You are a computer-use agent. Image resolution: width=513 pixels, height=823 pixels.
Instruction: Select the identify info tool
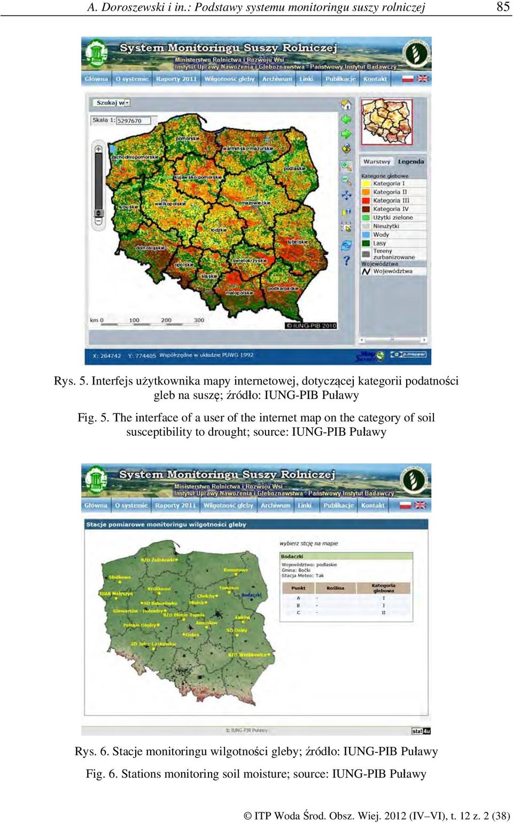[x=346, y=212]
